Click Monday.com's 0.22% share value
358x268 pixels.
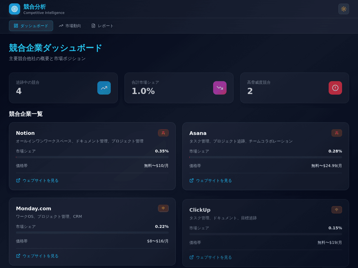point(162,226)
